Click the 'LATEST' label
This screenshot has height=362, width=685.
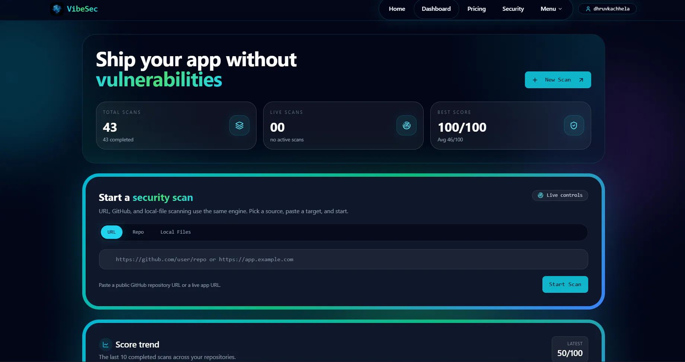[575, 344]
